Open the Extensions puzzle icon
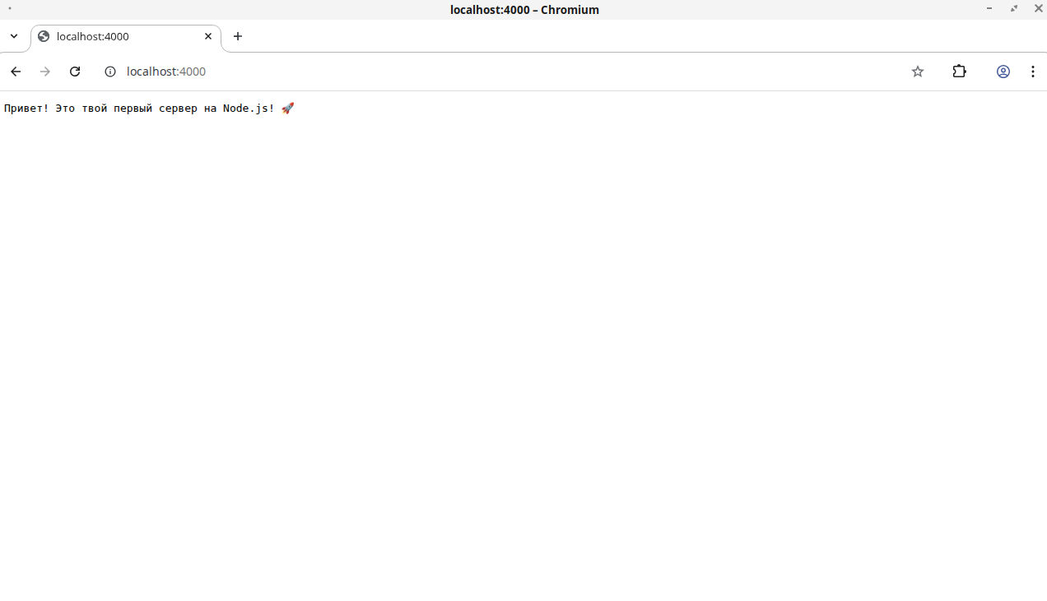 (x=959, y=72)
